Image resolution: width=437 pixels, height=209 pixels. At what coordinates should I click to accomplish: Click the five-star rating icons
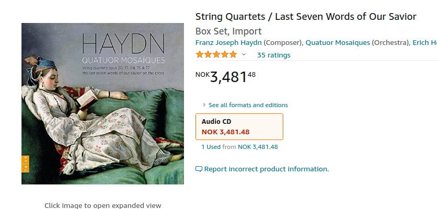[216, 55]
